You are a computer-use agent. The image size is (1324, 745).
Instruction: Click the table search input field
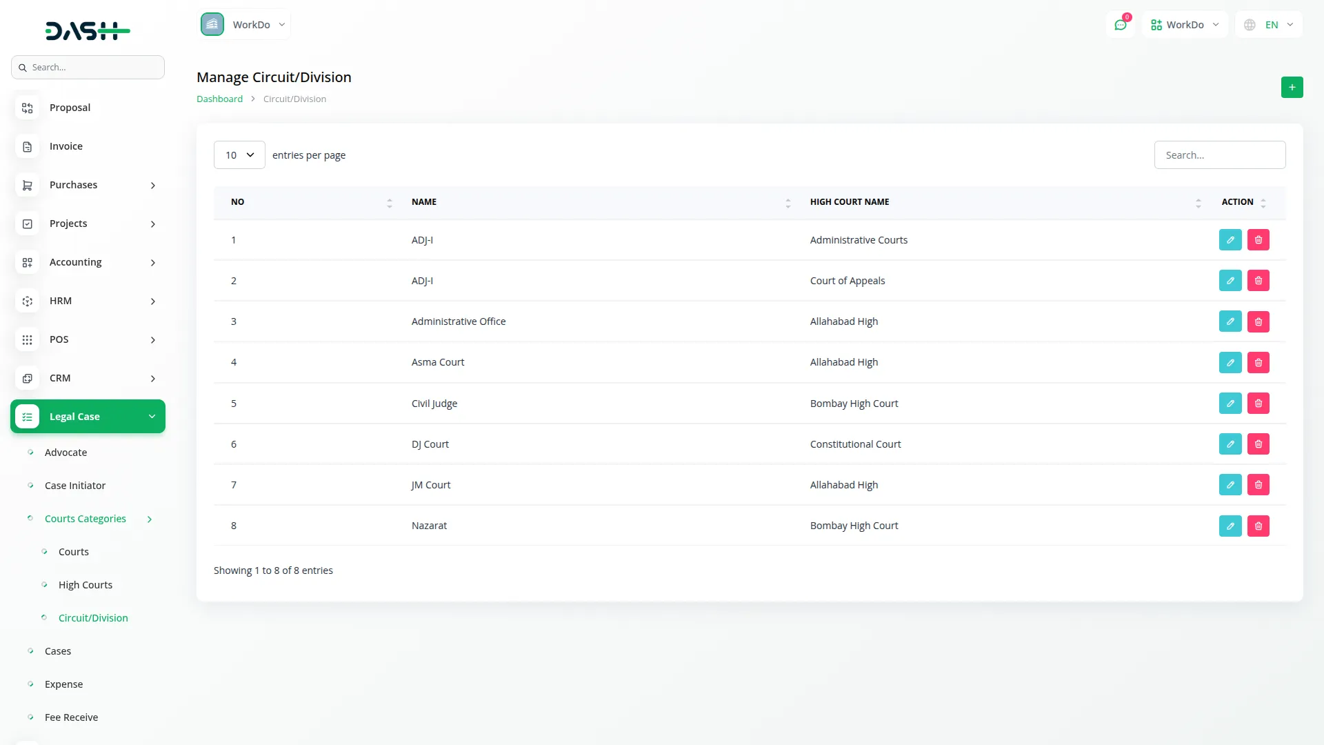1220,155
